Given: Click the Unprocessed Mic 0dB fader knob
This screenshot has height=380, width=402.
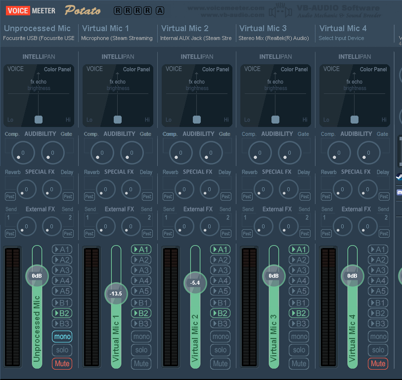Looking at the screenshot, I should (37, 276).
